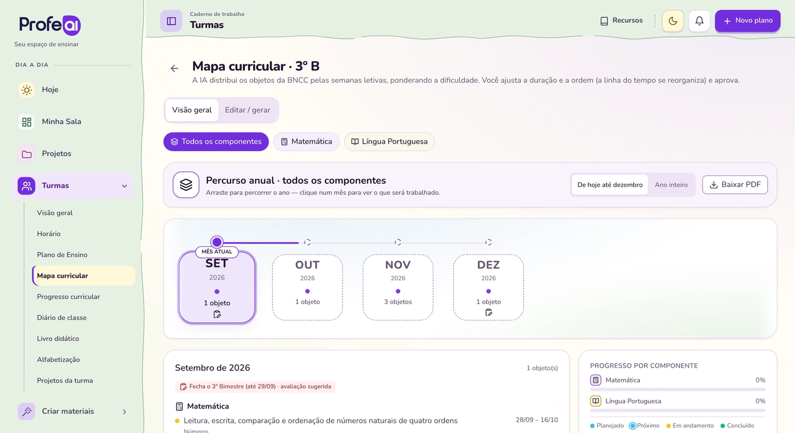Viewport: 795px width, 433px height.
Task: Click the Matemática section calculator icon
Action: [x=179, y=406]
